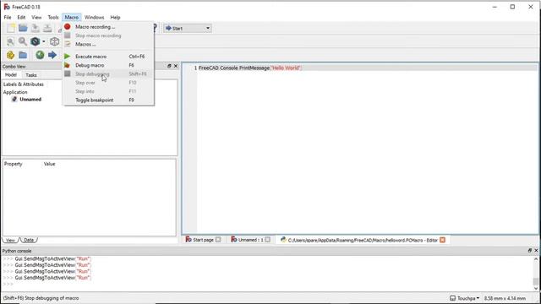Image resolution: width=541 pixels, height=304 pixels.
Task: Open the File menu
Action: coord(8,17)
